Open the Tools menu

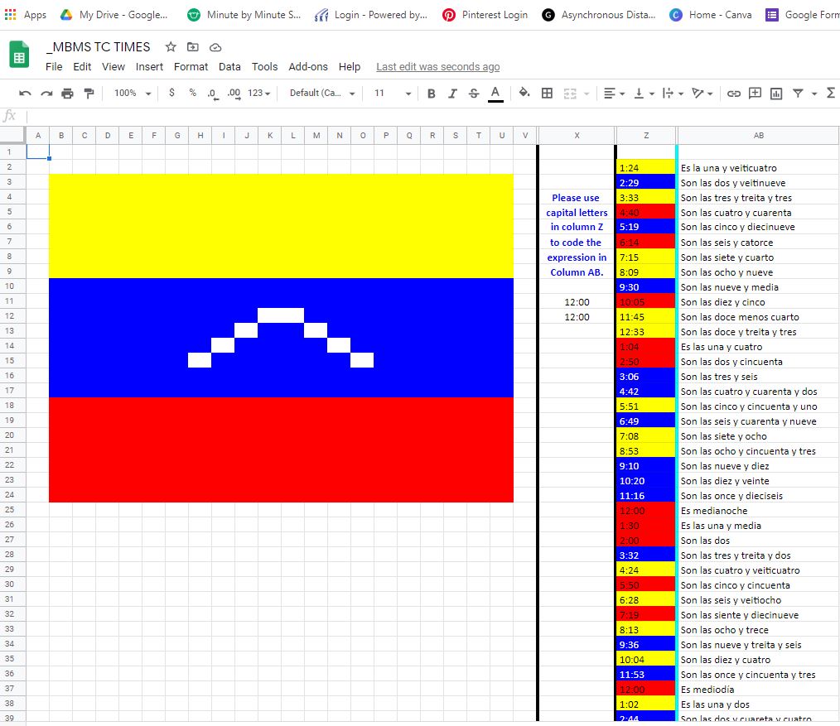(x=264, y=67)
